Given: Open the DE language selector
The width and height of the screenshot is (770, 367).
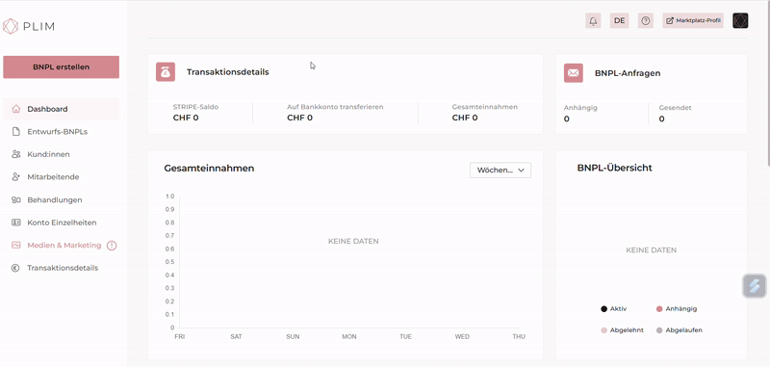Looking at the screenshot, I should pos(619,20).
